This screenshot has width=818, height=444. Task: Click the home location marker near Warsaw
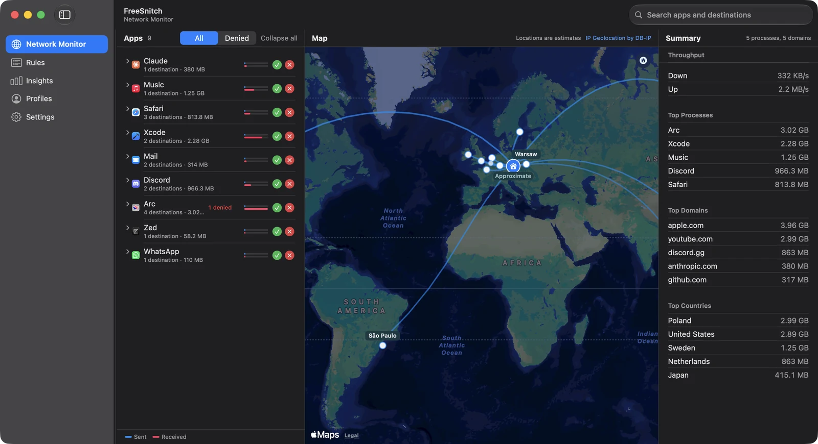[513, 166]
